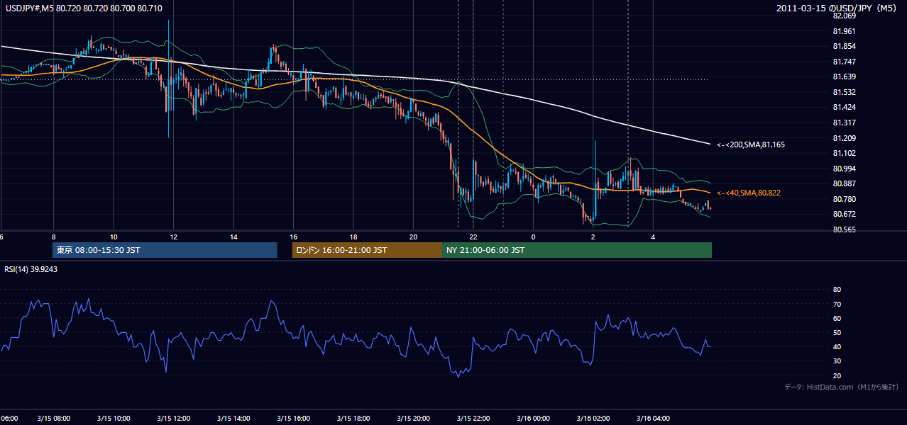Click the 80.994 price axis label
The height and width of the screenshot is (425, 907).
[845, 169]
